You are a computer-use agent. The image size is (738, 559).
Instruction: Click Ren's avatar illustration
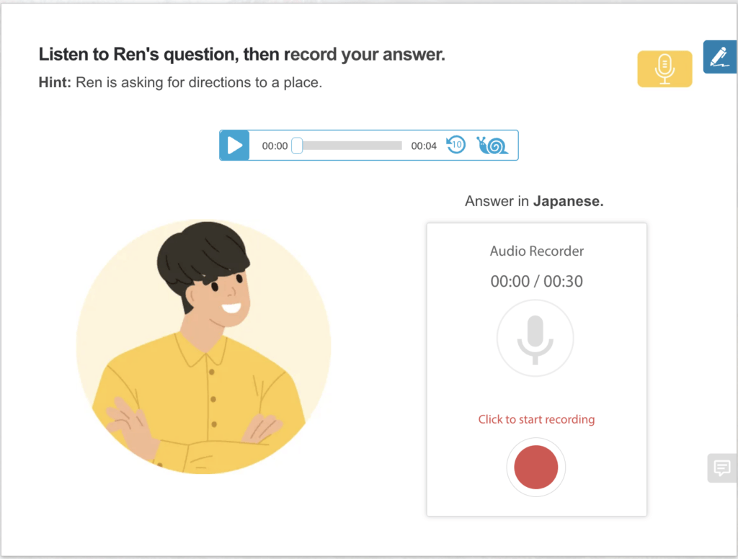click(x=203, y=347)
